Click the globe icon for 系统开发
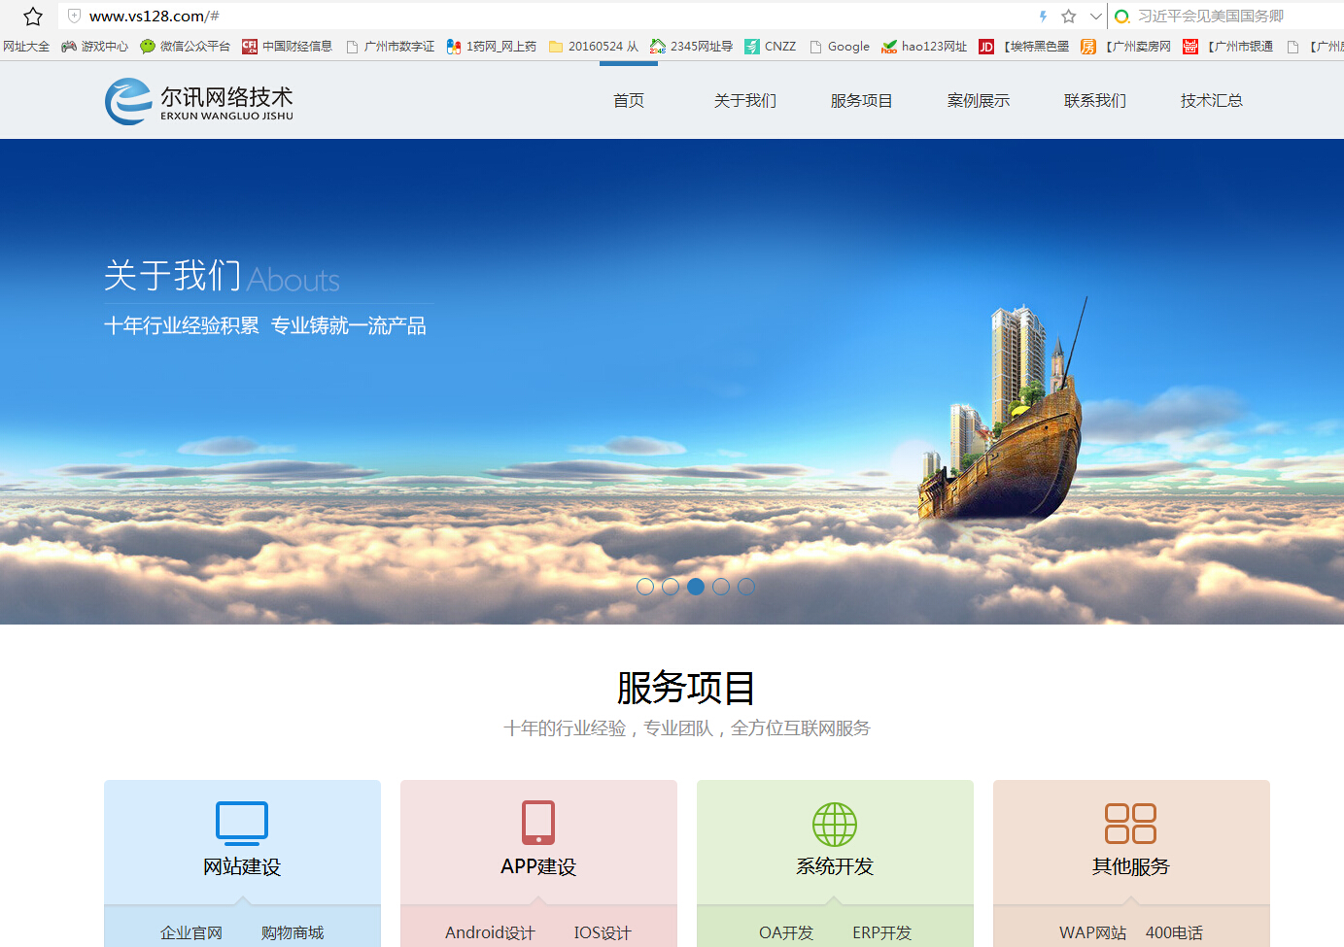 (835, 825)
